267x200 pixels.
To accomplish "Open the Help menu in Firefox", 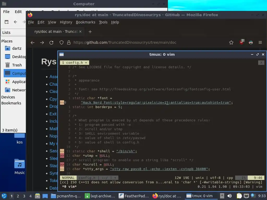I will (x=115, y=22).
